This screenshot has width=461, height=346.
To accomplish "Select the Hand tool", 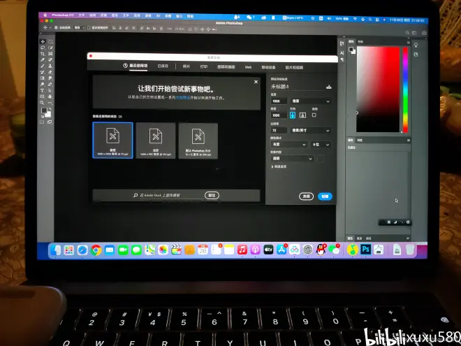I will point(50,96).
